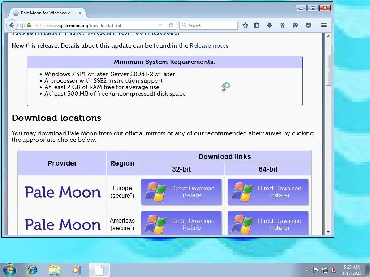This screenshot has width=370, height=277.
Task: Click the vertical scrollbar thumb
Action: pyautogui.click(x=328, y=70)
